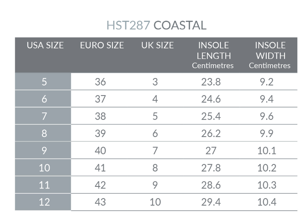
Task: Click Euro size 43 cell
Action: pyautogui.click(x=100, y=202)
